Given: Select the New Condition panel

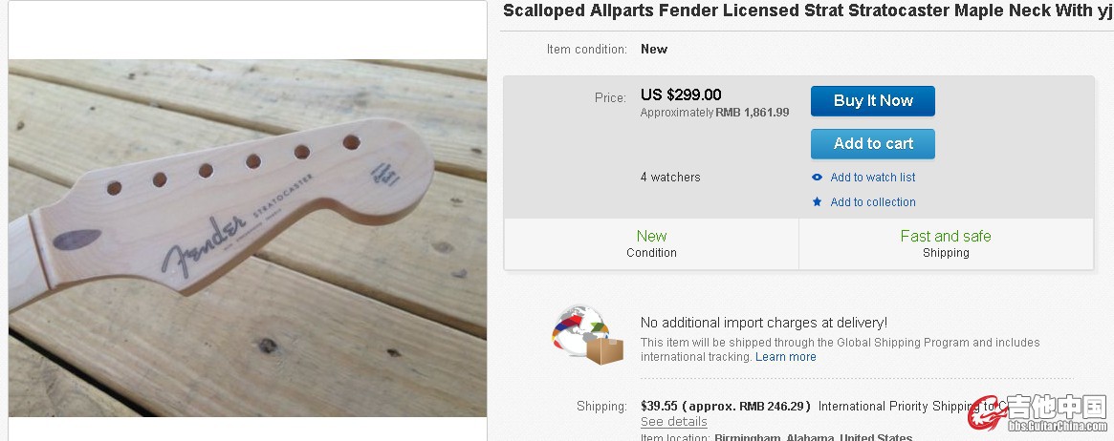Looking at the screenshot, I should pyautogui.click(x=651, y=243).
